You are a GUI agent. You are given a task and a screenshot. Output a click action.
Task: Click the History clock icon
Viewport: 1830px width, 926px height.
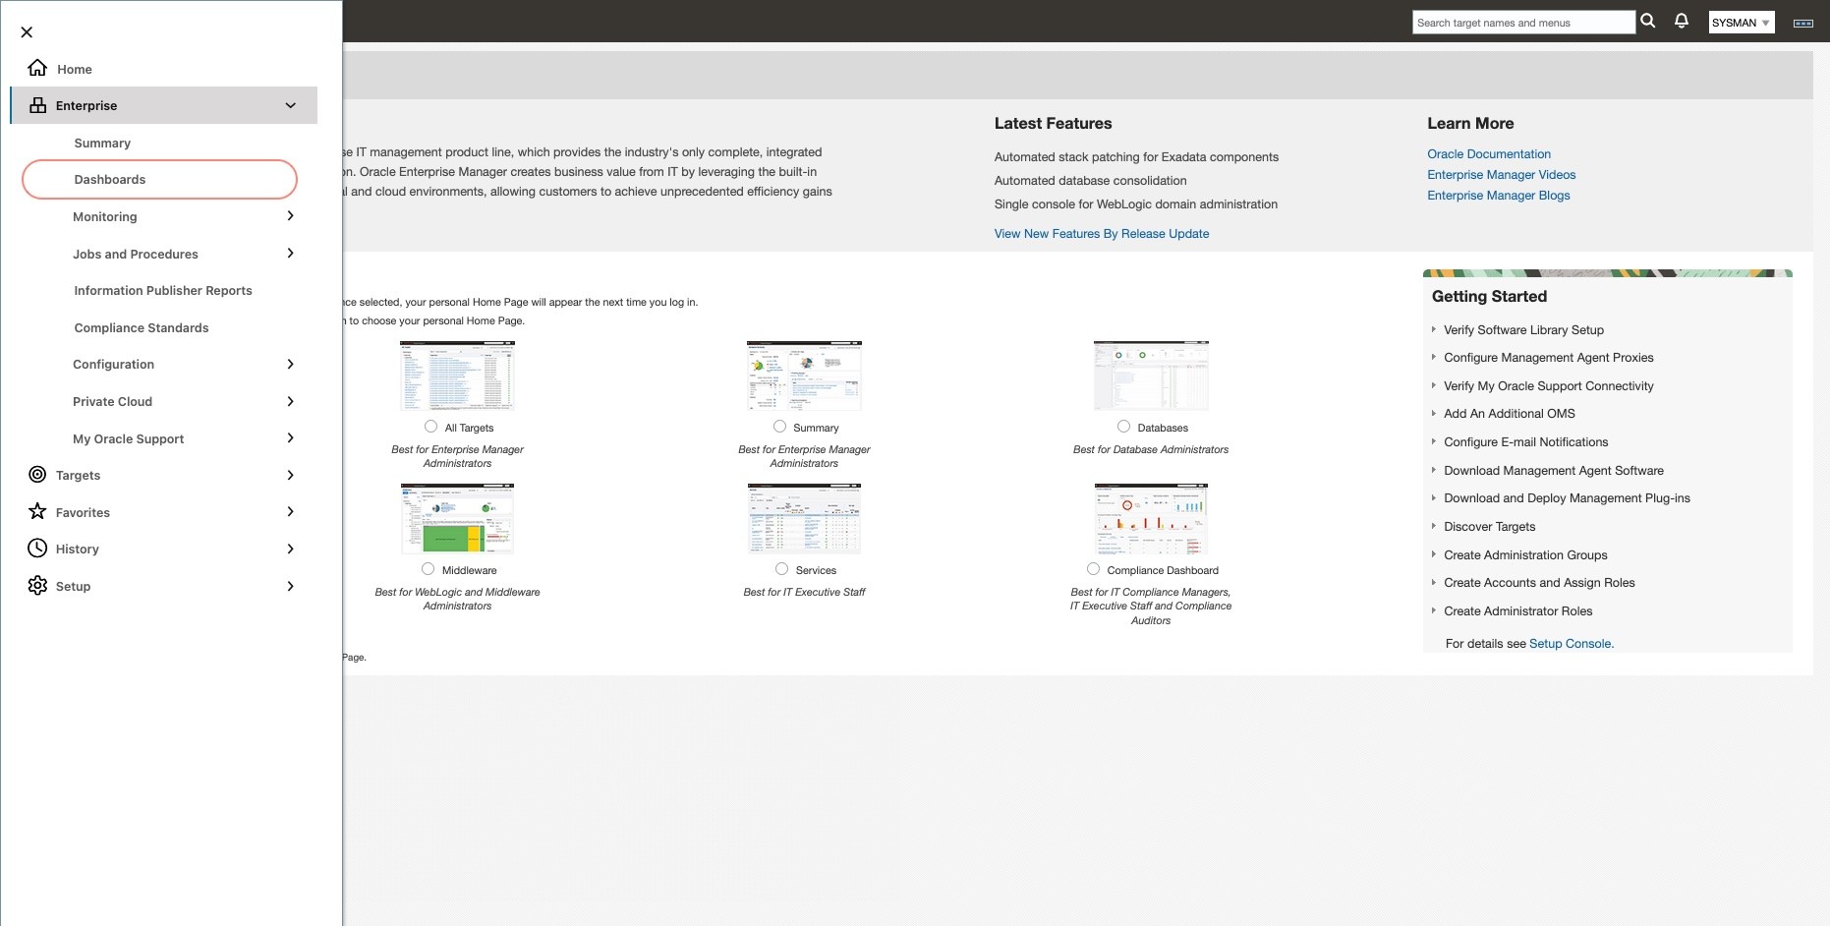click(37, 549)
